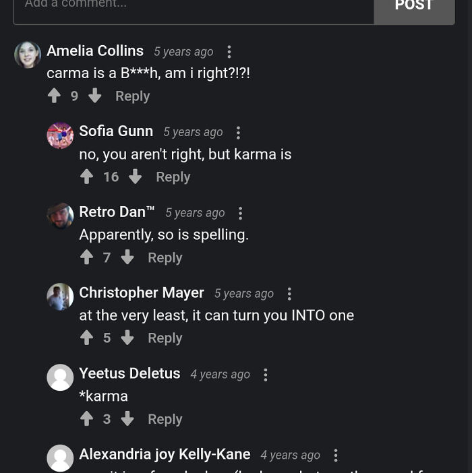Click the Add a comment text field
The image size is (472, 473).
tap(193, 7)
